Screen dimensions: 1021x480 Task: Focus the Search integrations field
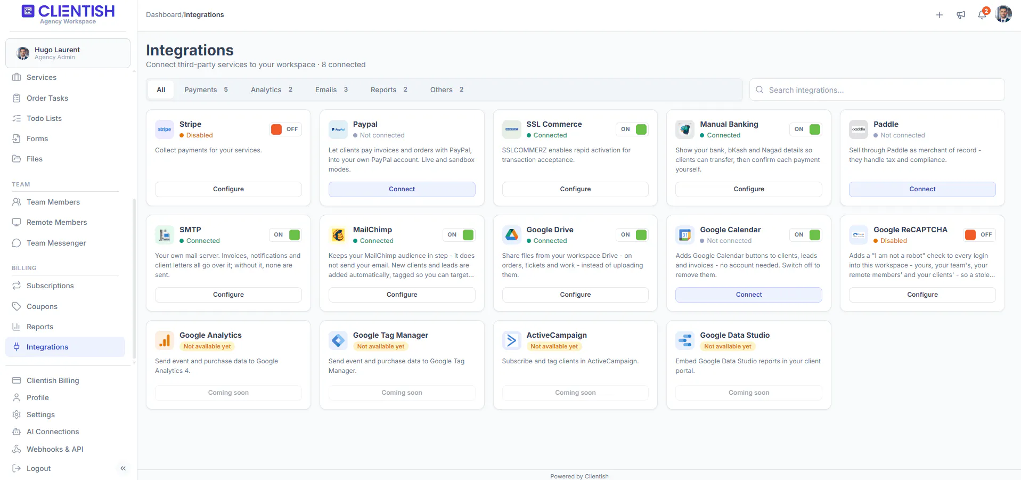click(877, 90)
